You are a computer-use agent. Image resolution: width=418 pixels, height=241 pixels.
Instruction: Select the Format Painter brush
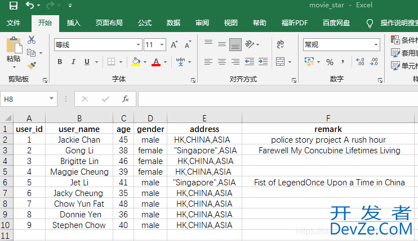(x=32, y=65)
